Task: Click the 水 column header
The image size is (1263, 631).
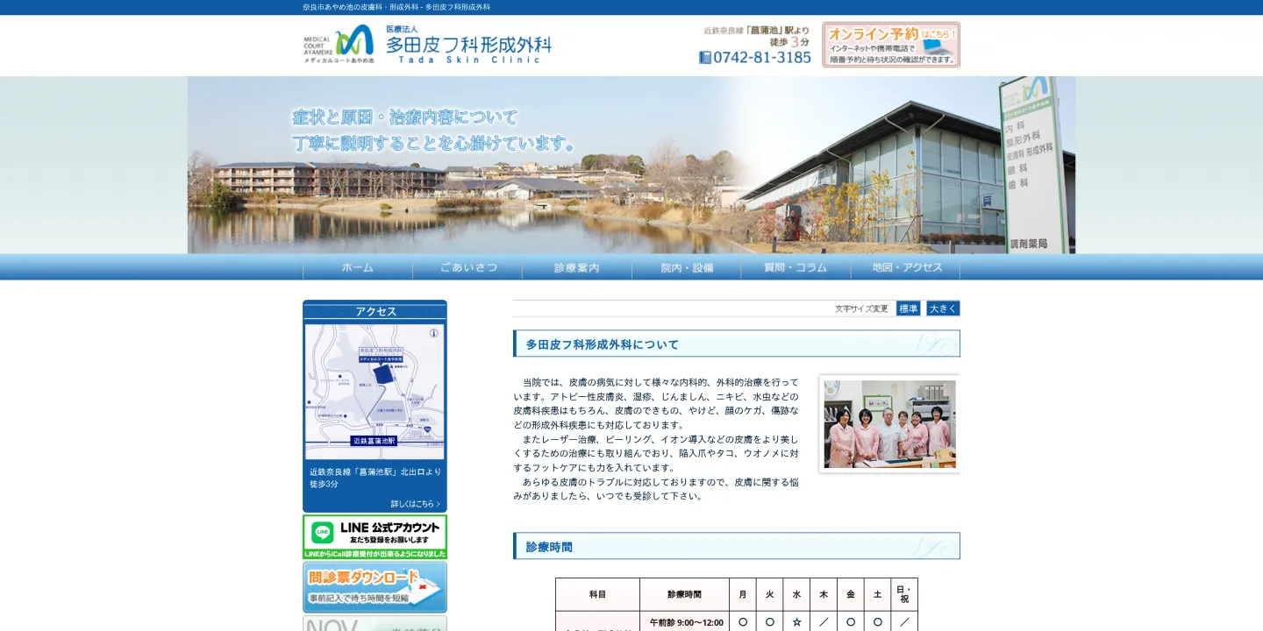Action: coord(796,594)
